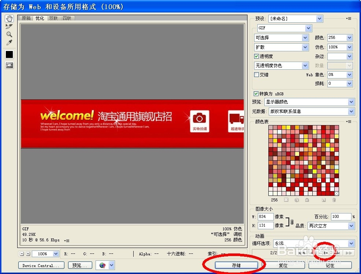The height and width of the screenshot is (274, 361).
Task: Open the 元数据 版权和联系信息 dropdown
Action: (312, 112)
